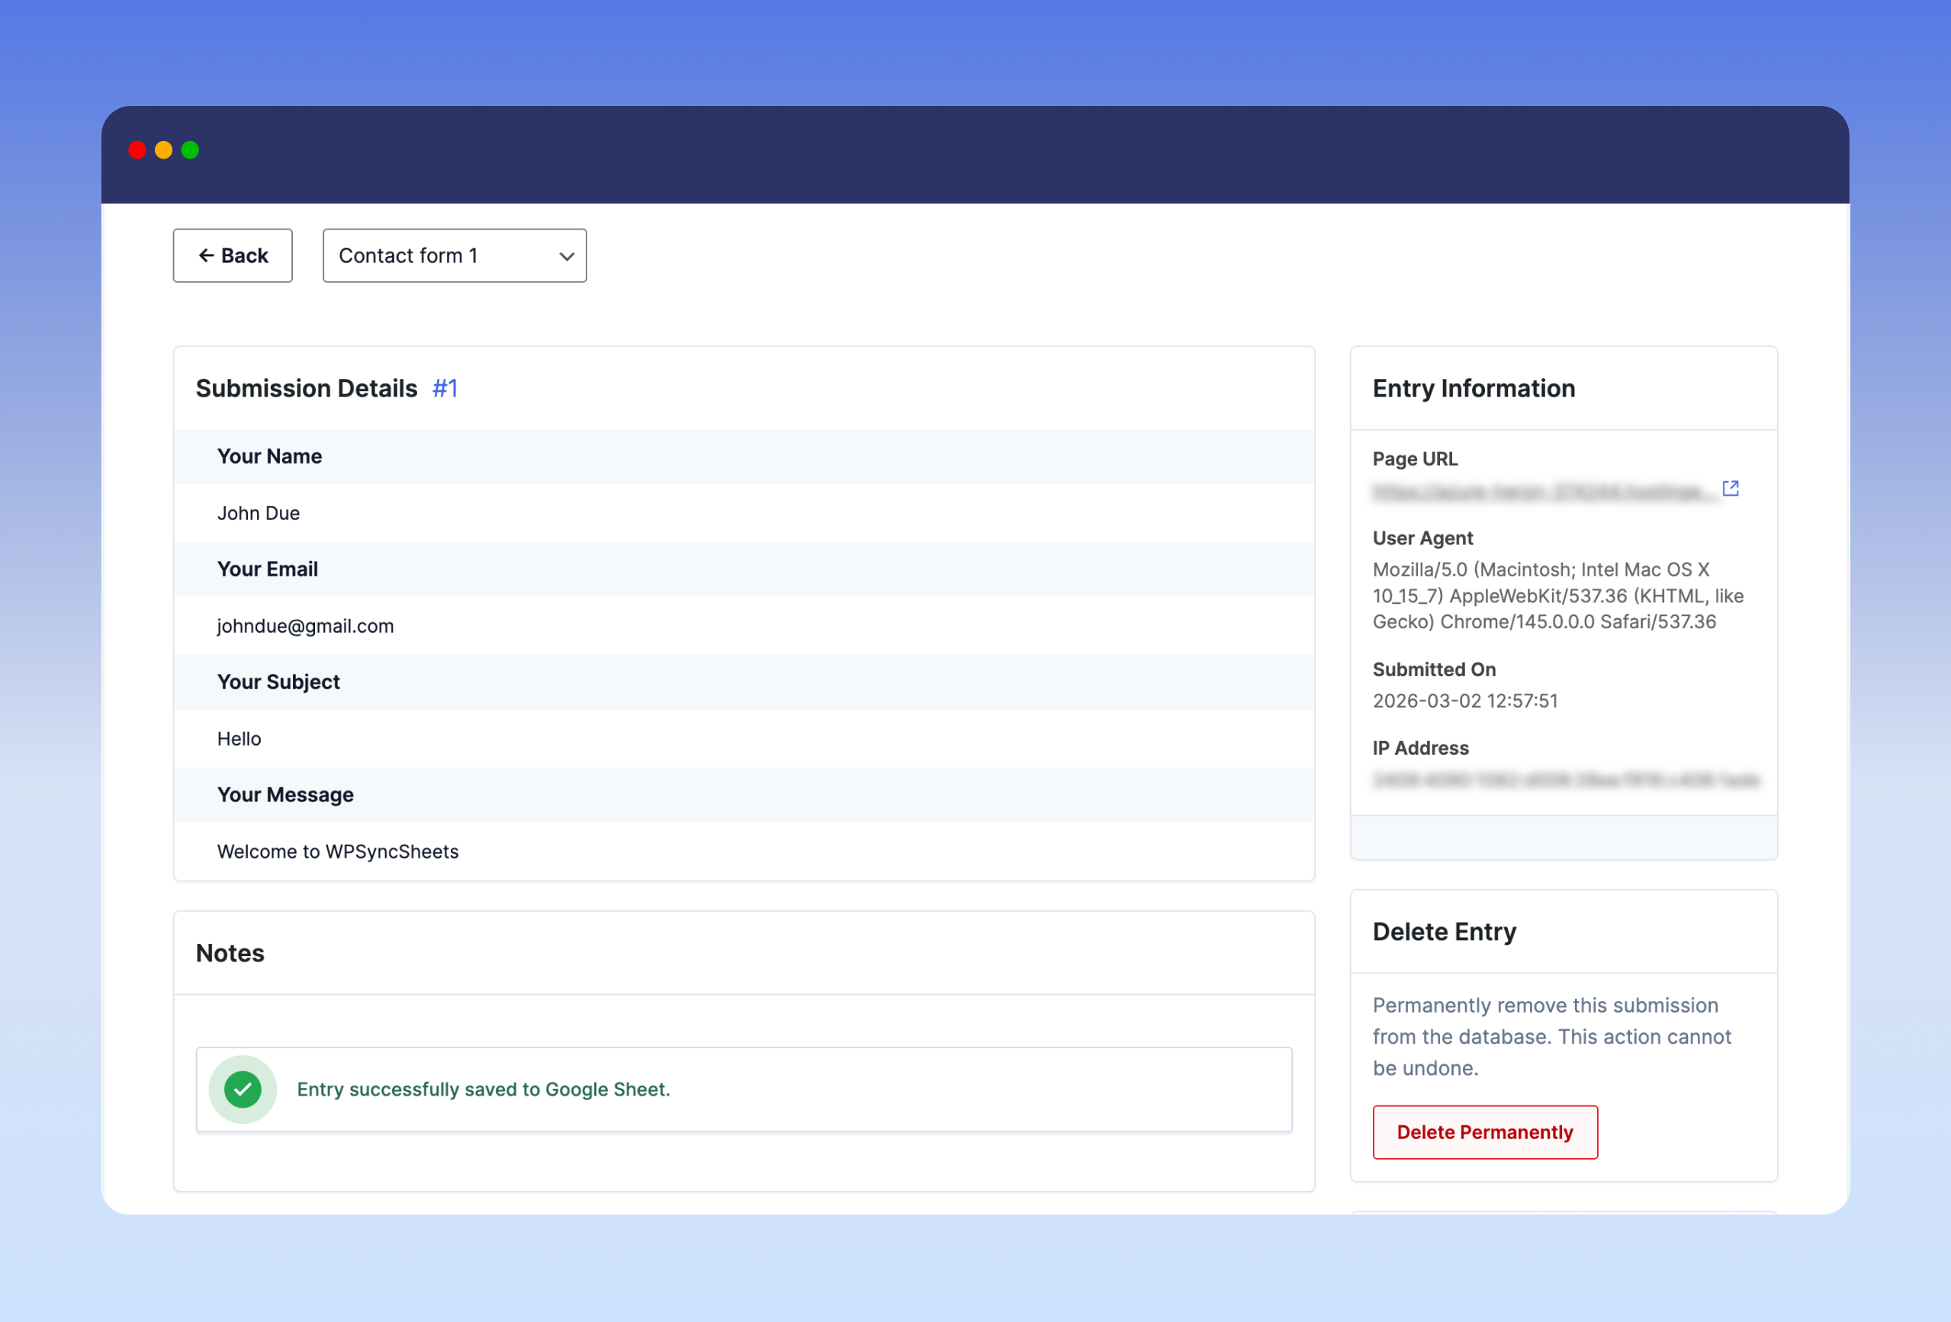1951x1322 pixels.
Task: Click the saved to Google Sheet note
Action: point(484,1089)
